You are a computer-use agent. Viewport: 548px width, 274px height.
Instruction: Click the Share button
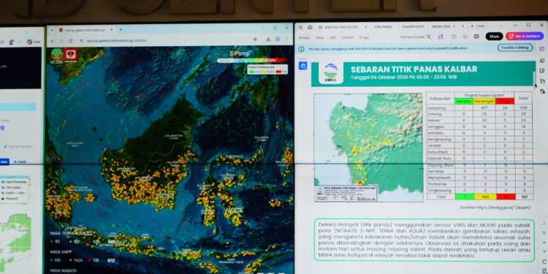(494, 37)
